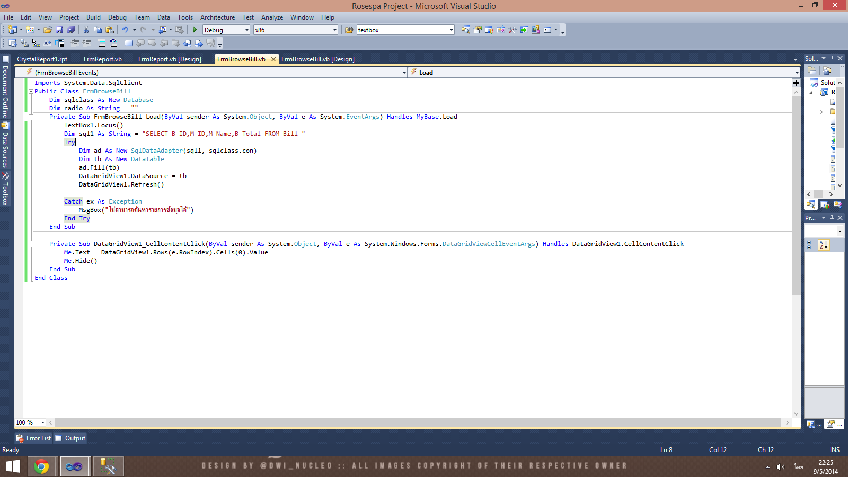Image resolution: width=848 pixels, height=477 pixels.
Task: Click the Display Object Member List icon
Action: pos(13,43)
